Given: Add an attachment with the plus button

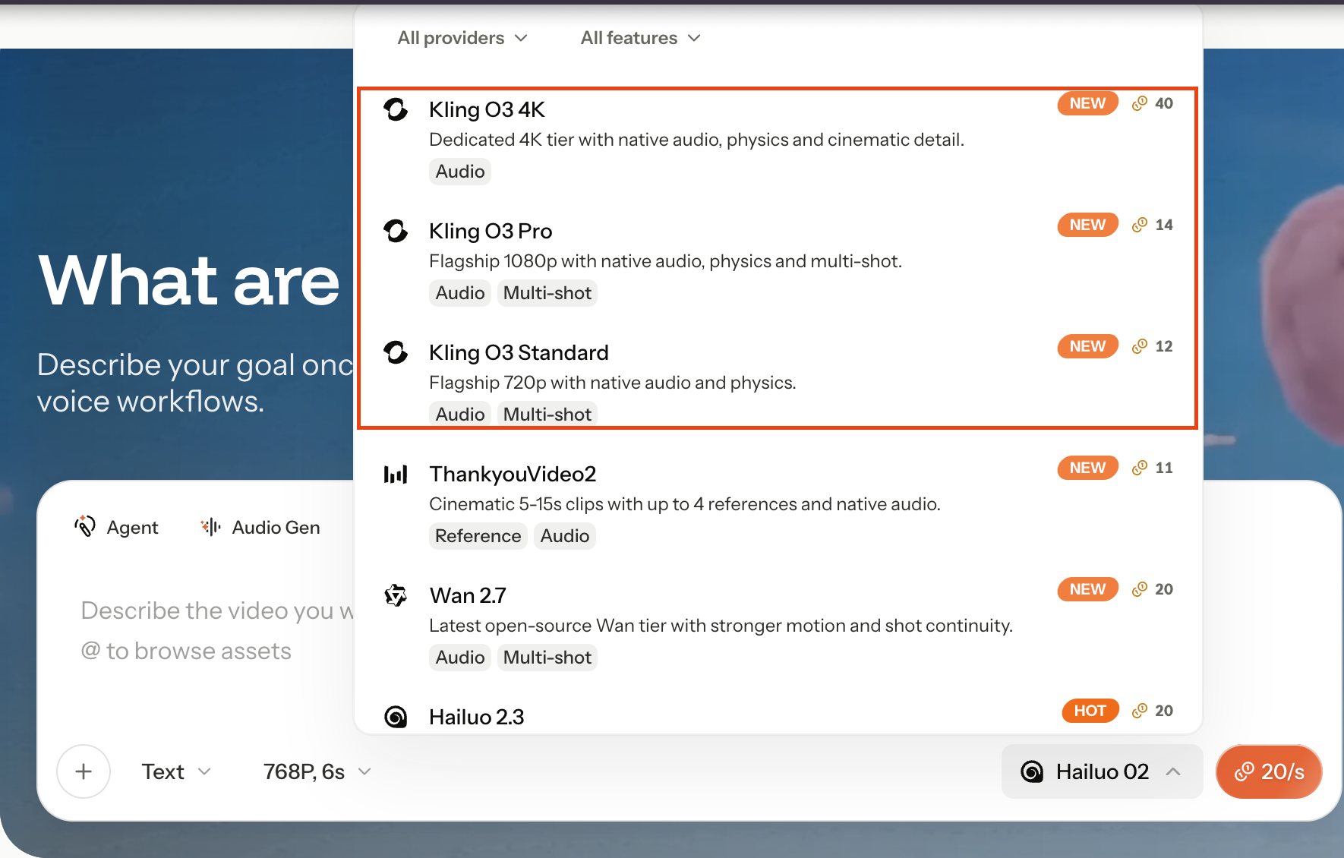Looking at the screenshot, I should pos(84,771).
